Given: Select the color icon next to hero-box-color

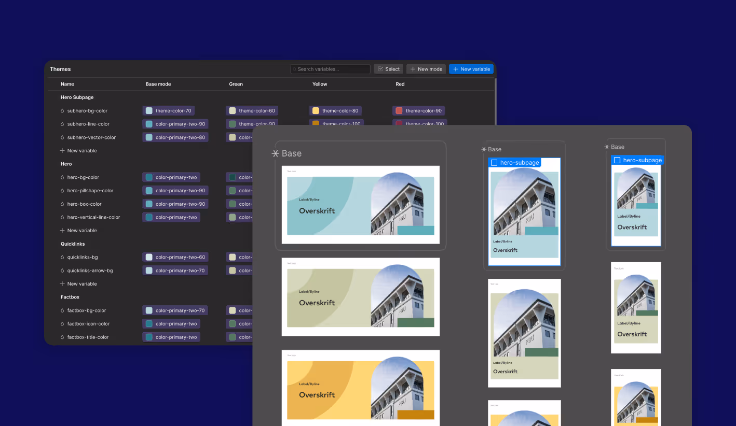Looking at the screenshot, I should tap(62, 204).
